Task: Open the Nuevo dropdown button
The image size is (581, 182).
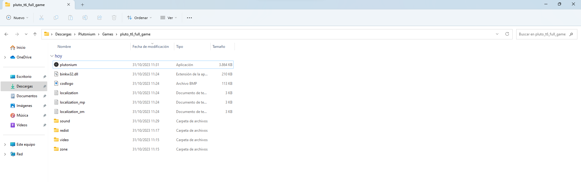Action: pos(18,18)
